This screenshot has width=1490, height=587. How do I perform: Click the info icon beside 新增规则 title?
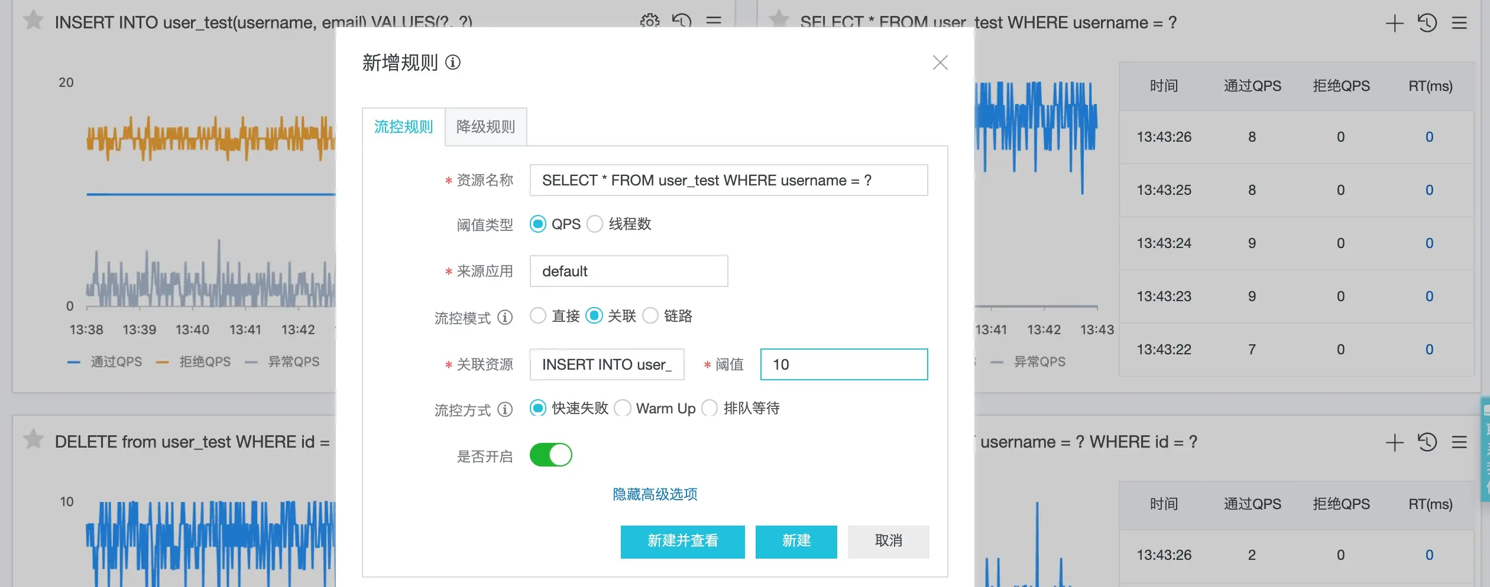453,62
